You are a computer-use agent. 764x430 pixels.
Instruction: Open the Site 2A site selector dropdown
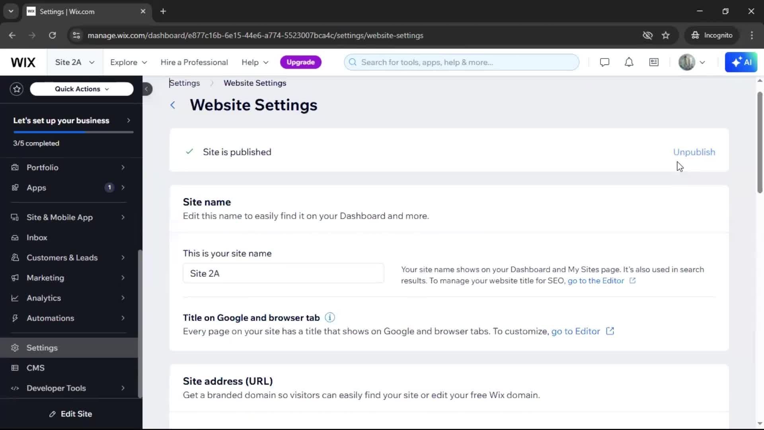(75, 62)
